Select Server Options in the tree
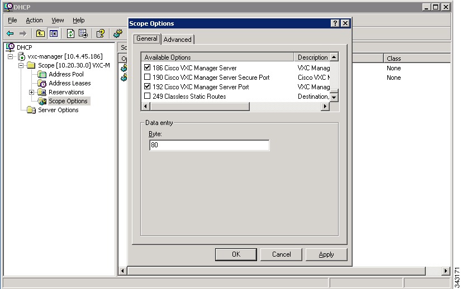The width and height of the screenshot is (461, 289). click(x=58, y=110)
